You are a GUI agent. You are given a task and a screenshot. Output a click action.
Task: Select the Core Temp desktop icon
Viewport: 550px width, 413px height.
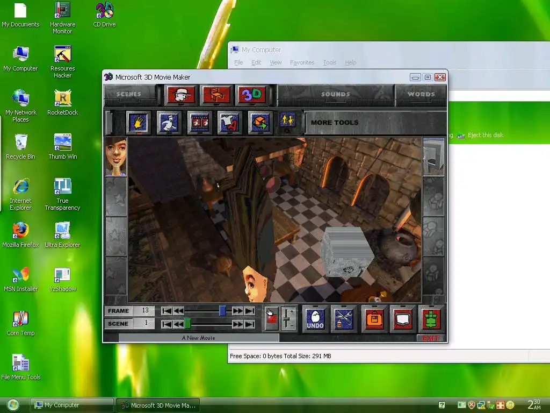pyautogui.click(x=21, y=323)
